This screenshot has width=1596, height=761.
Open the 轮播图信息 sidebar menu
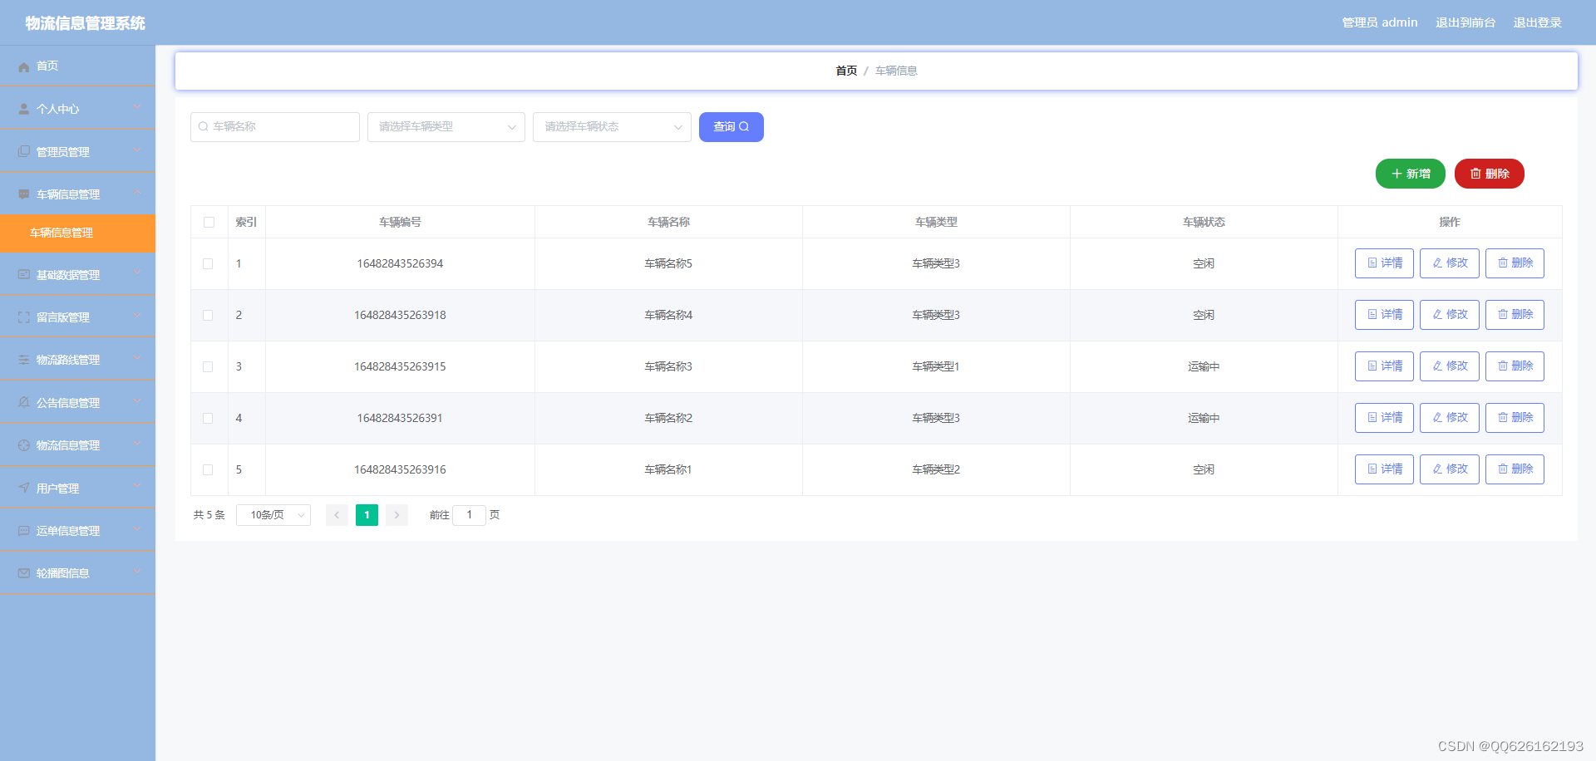click(77, 573)
